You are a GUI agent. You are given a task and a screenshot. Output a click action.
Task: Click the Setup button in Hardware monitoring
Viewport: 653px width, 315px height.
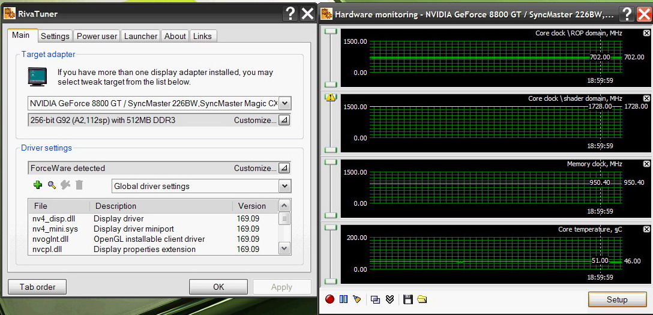click(x=617, y=299)
